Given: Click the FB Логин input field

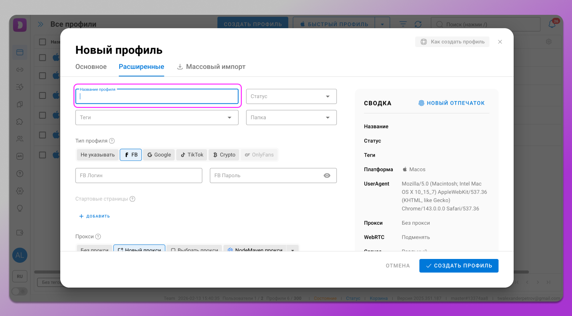Looking at the screenshot, I should point(139,176).
